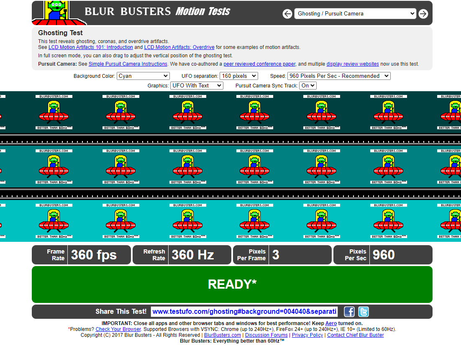Go to the next test with right arrow
This screenshot has height=346, width=461.
(423, 14)
